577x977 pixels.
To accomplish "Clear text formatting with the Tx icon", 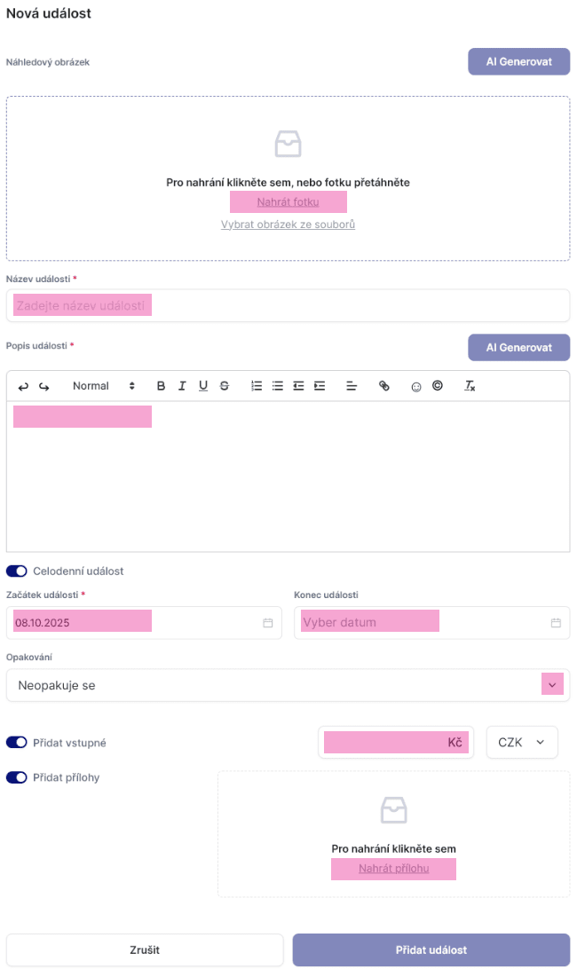I will coord(470,386).
